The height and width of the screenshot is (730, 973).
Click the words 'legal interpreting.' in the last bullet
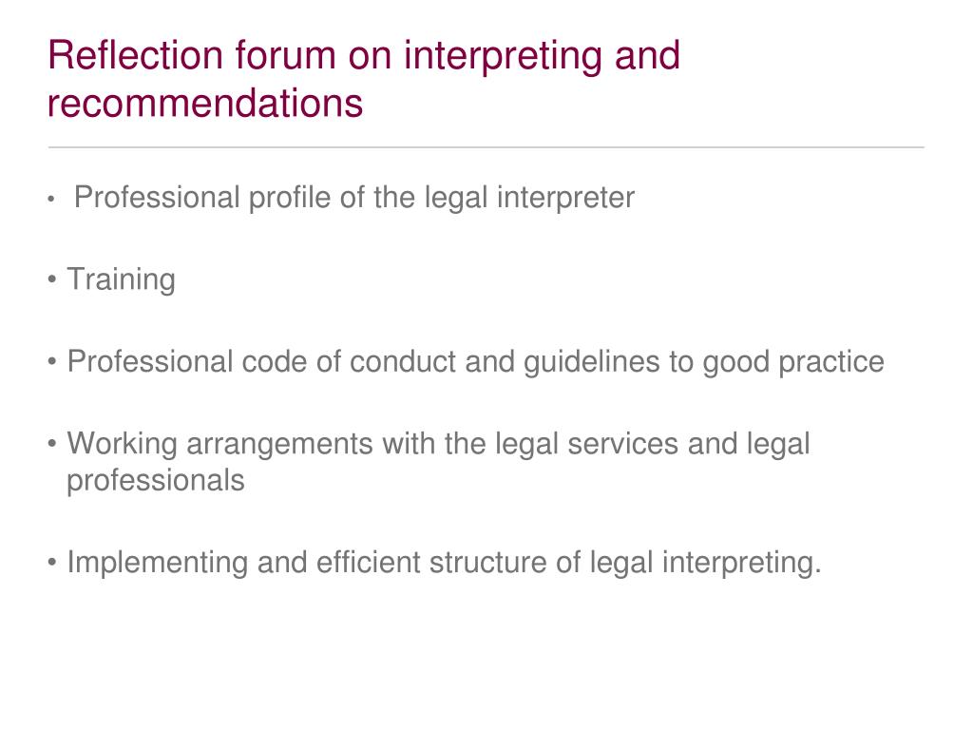tap(705, 563)
